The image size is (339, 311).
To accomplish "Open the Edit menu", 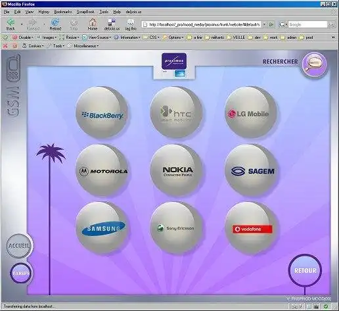I will pyautogui.click(x=17, y=12).
